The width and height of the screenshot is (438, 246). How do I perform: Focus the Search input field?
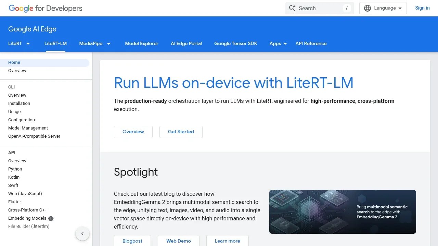[320, 8]
